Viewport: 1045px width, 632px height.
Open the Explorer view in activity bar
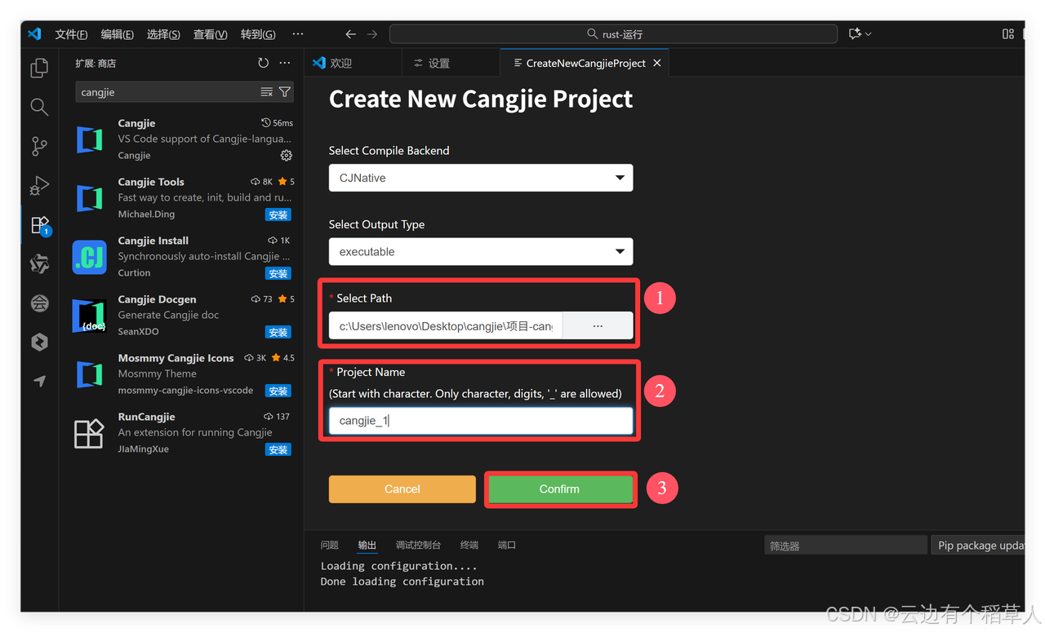point(39,69)
